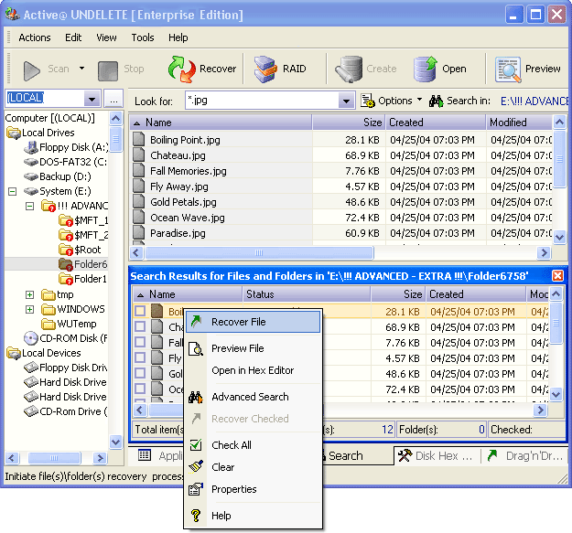
Task: Click the Clear brush icon
Action: point(196,466)
